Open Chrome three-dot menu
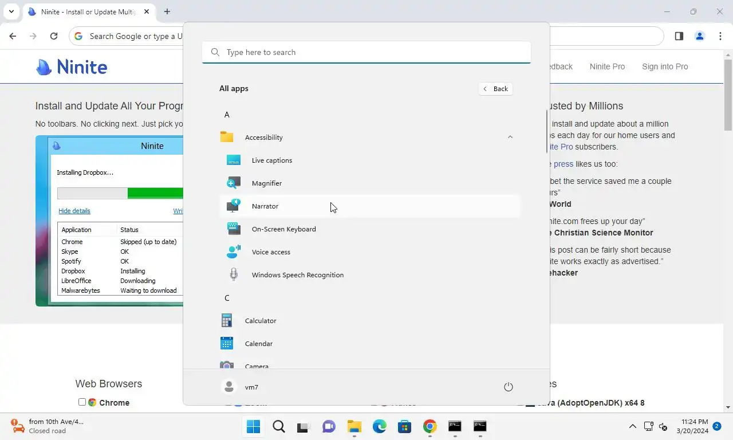 (x=720, y=36)
